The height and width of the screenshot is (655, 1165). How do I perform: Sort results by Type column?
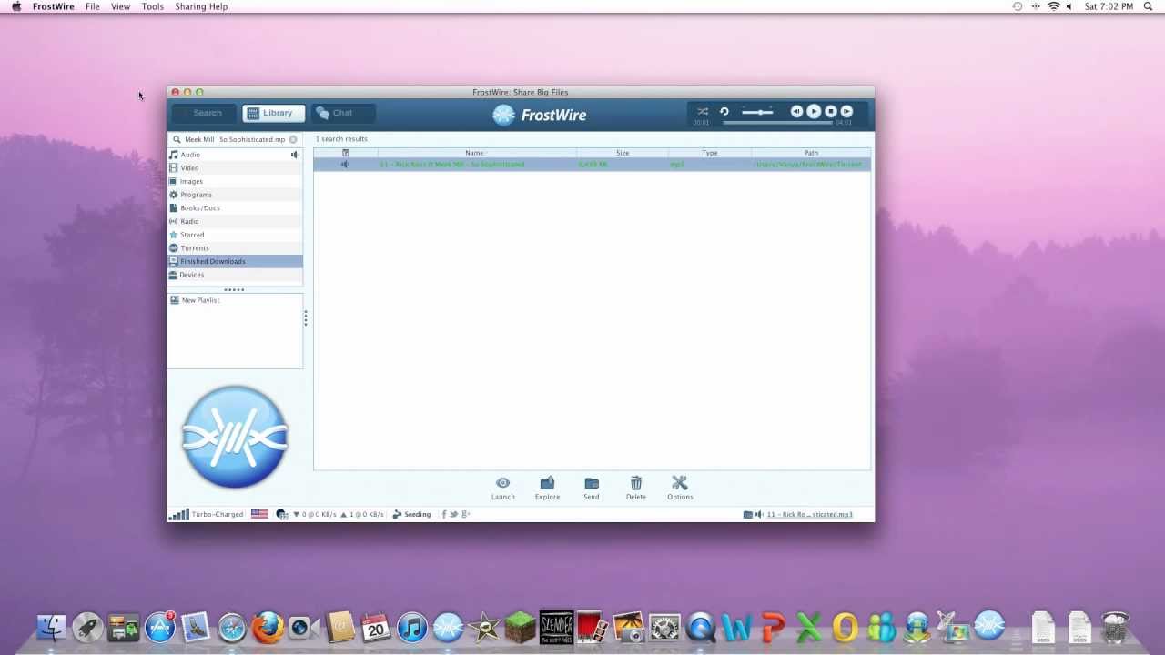click(710, 153)
